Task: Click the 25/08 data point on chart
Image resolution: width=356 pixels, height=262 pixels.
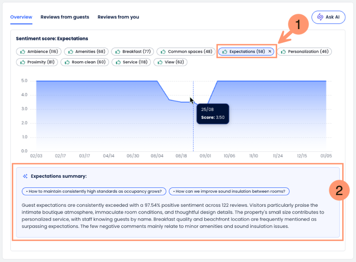Action: pos(193,102)
